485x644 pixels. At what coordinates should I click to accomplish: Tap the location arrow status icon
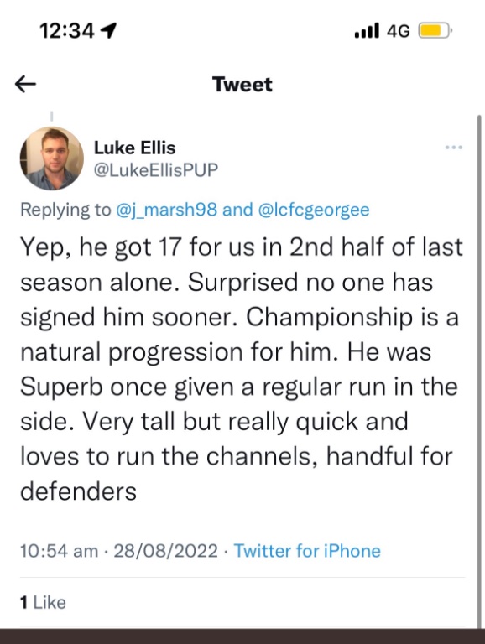click(108, 30)
